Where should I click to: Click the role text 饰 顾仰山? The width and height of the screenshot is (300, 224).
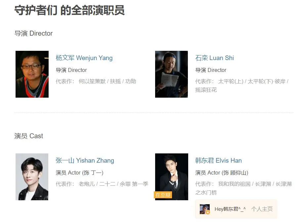pyautogui.click(x=235, y=173)
